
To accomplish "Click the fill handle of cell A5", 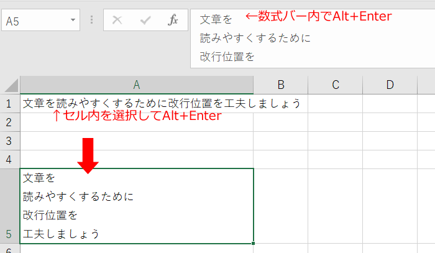I will 254,243.
